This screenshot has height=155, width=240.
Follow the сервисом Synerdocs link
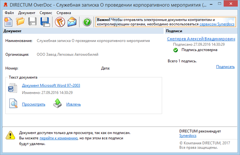point(217,24)
